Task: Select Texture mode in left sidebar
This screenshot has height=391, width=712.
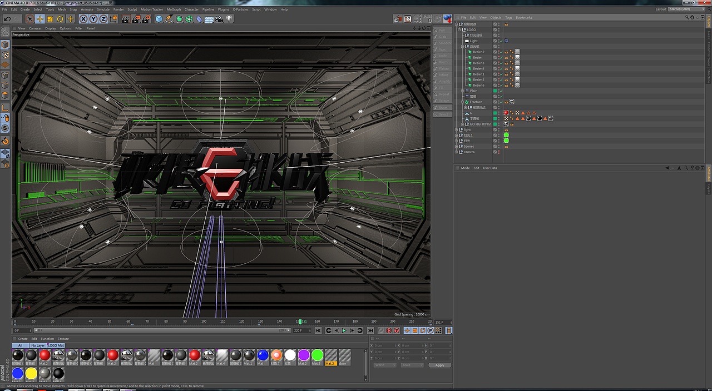Action: (x=5, y=55)
